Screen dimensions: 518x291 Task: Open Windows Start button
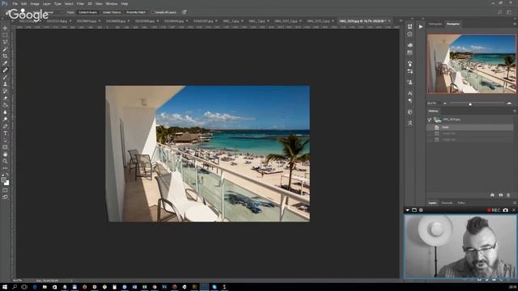[x=5, y=287]
